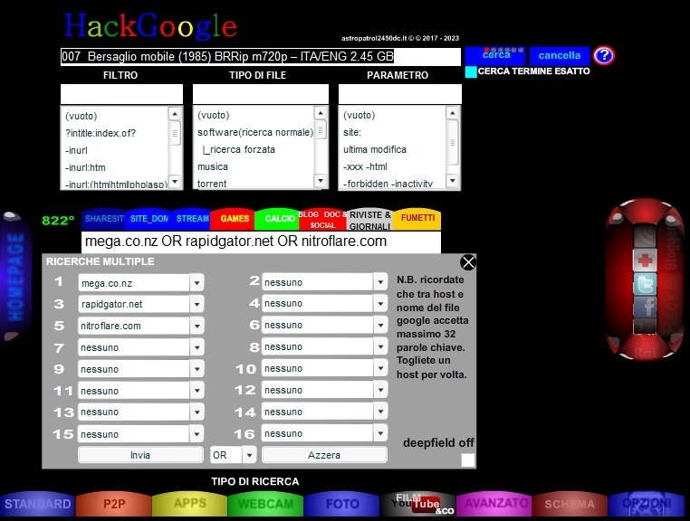Expand host dropdown 3 rapidgator.net

click(197, 304)
